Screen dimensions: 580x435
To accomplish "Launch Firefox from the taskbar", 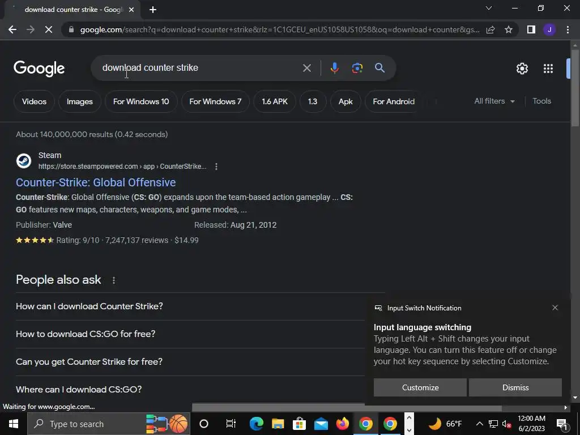I will click(343, 424).
